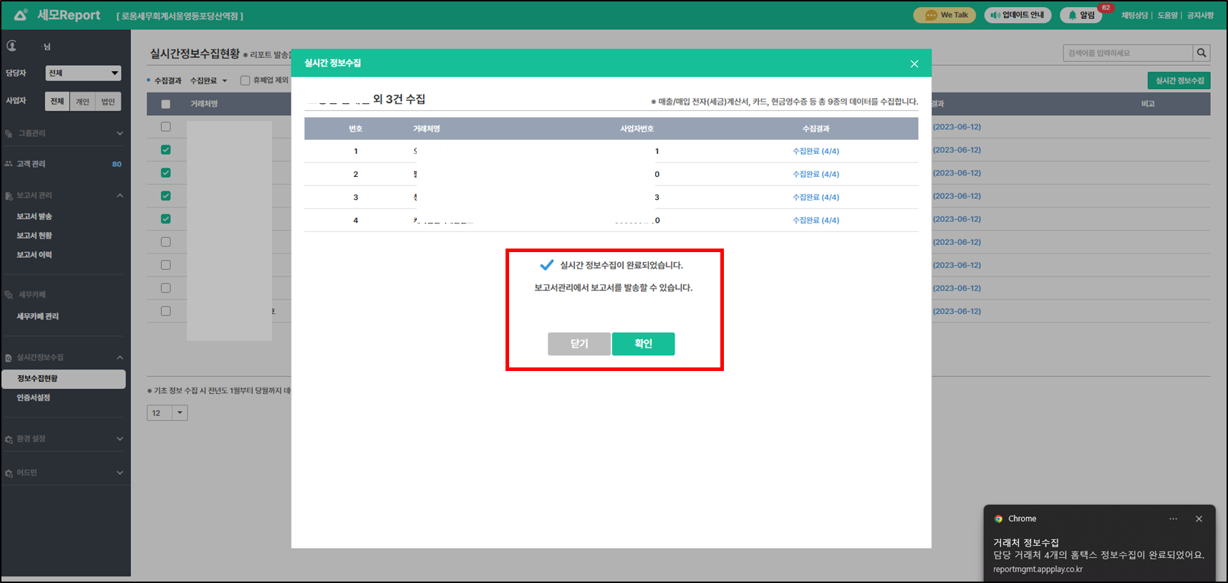This screenshot has height=583, width=1228.
Task: Click the green 확인 button
Action: [x=643, y=344]
